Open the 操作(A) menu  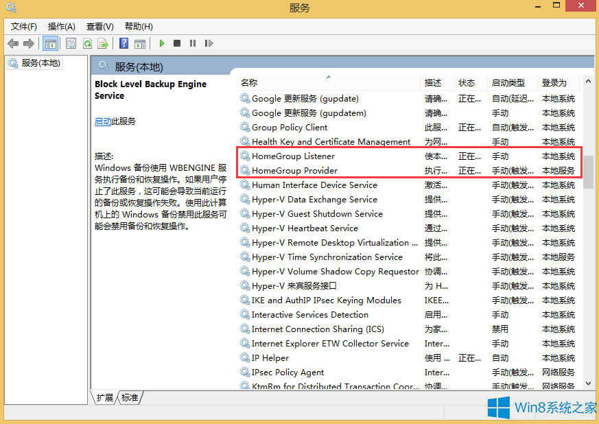61,26
